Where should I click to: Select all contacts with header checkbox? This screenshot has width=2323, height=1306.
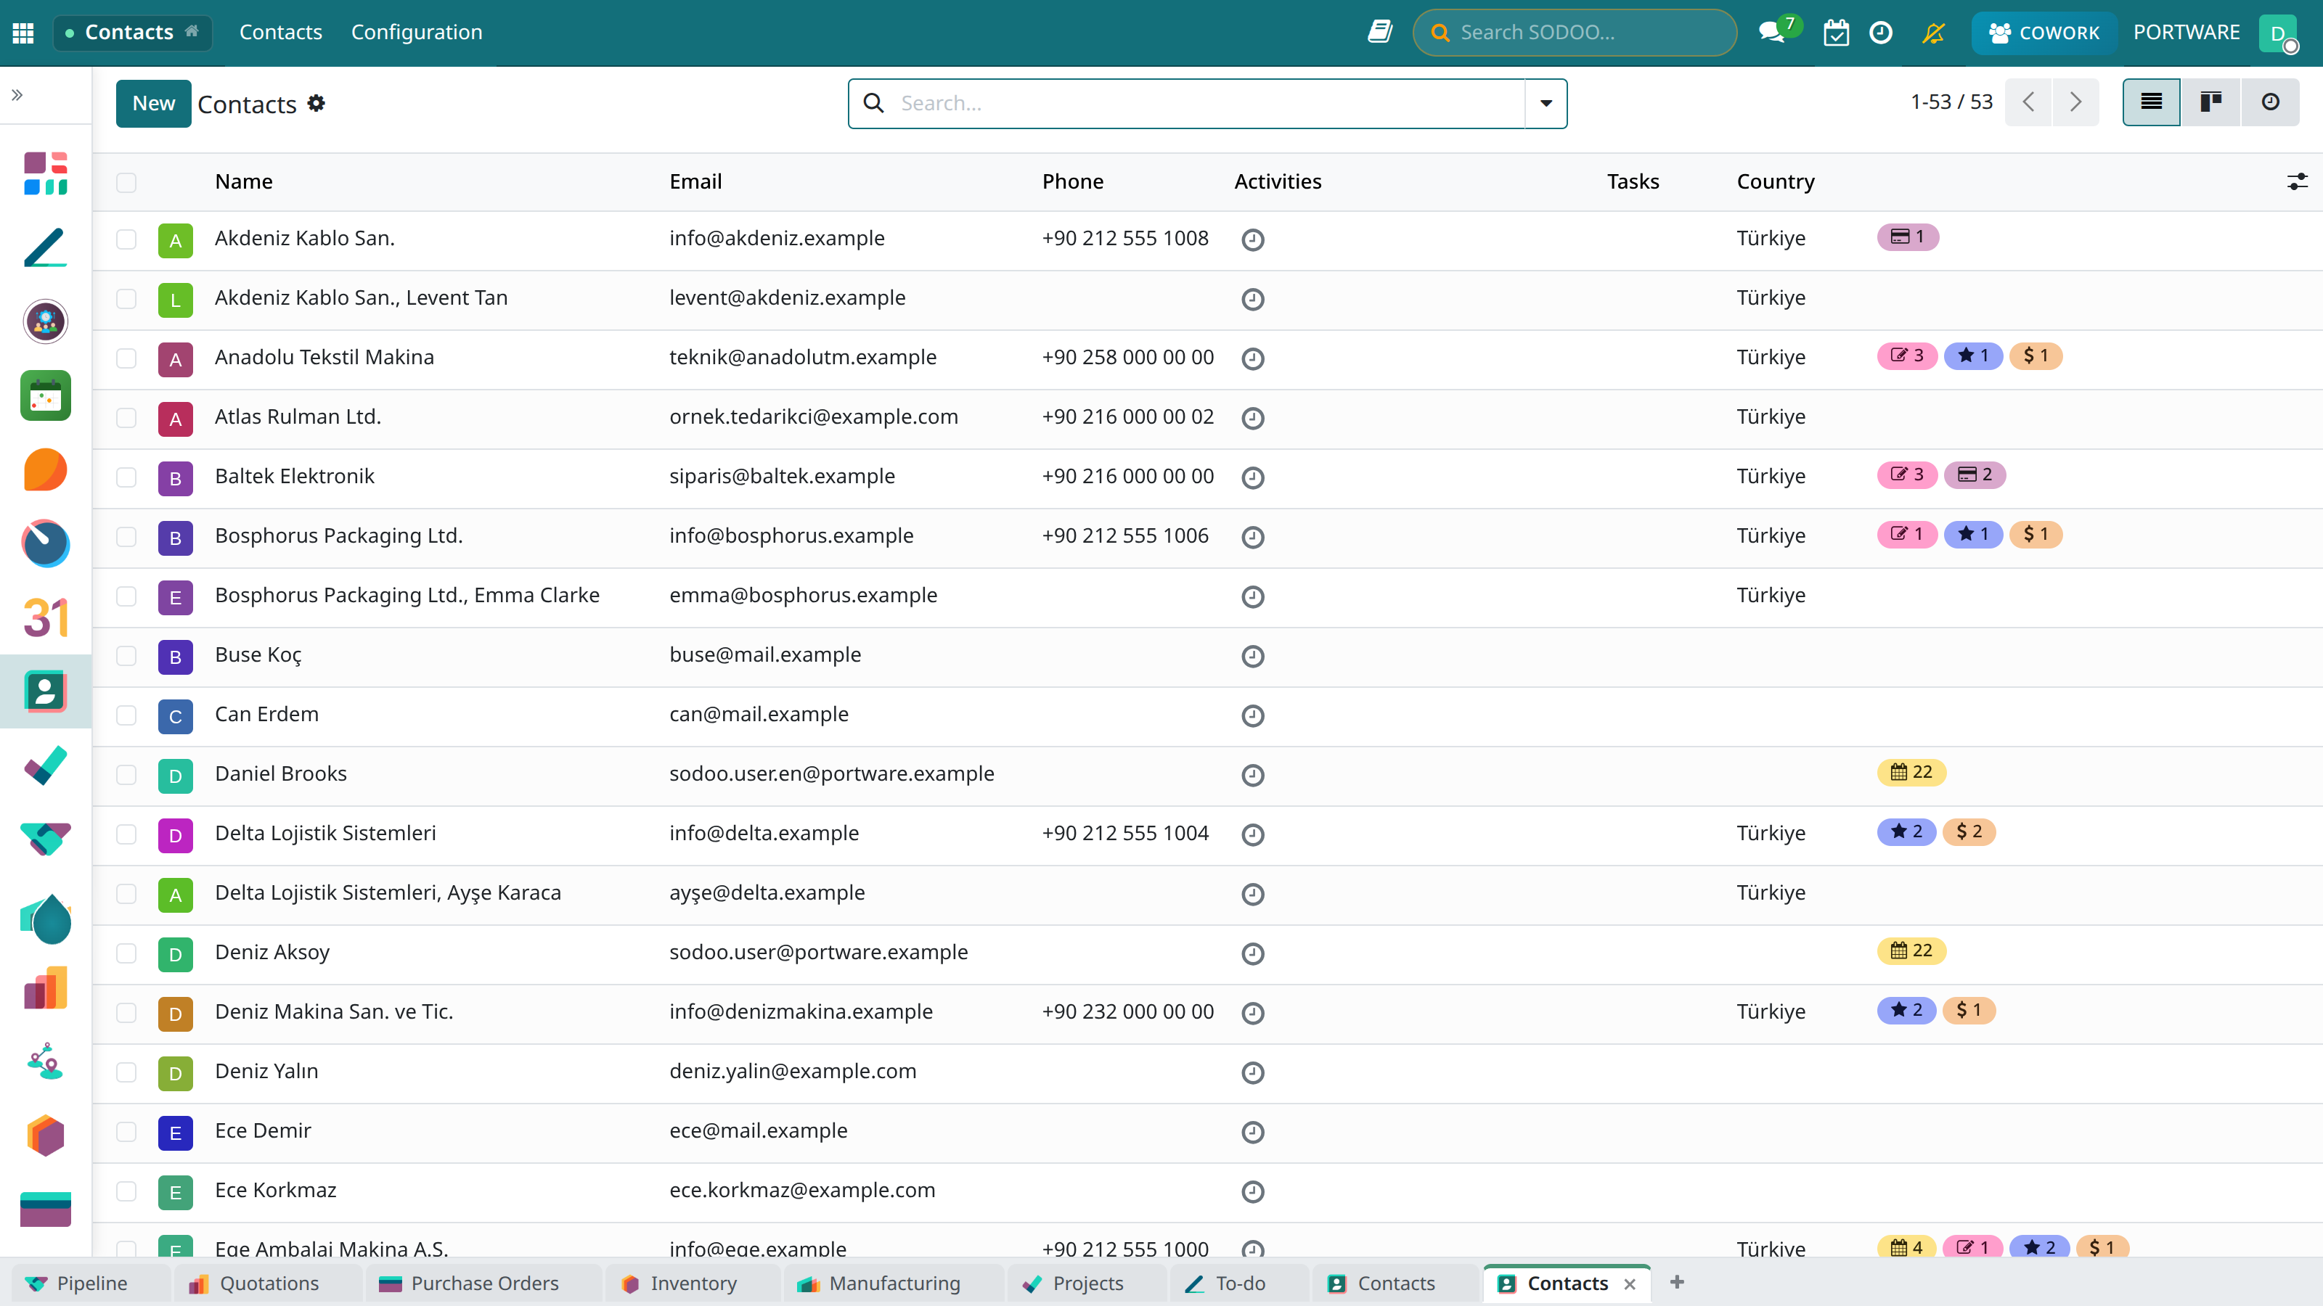coord(126,182)
